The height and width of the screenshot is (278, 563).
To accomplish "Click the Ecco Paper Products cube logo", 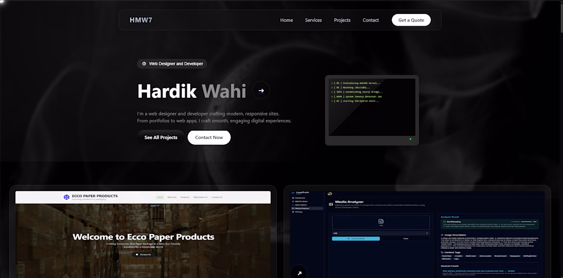I will pos(67,197).
